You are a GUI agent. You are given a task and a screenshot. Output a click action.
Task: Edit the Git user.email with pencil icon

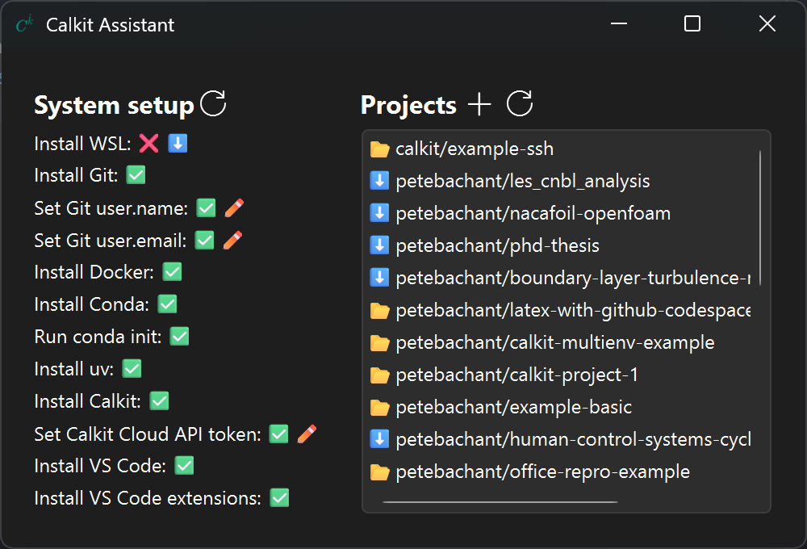pos(232,240)
